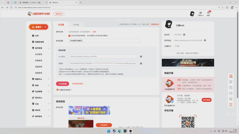Expand the 互动管理 sidebar section

click(49, 91)
